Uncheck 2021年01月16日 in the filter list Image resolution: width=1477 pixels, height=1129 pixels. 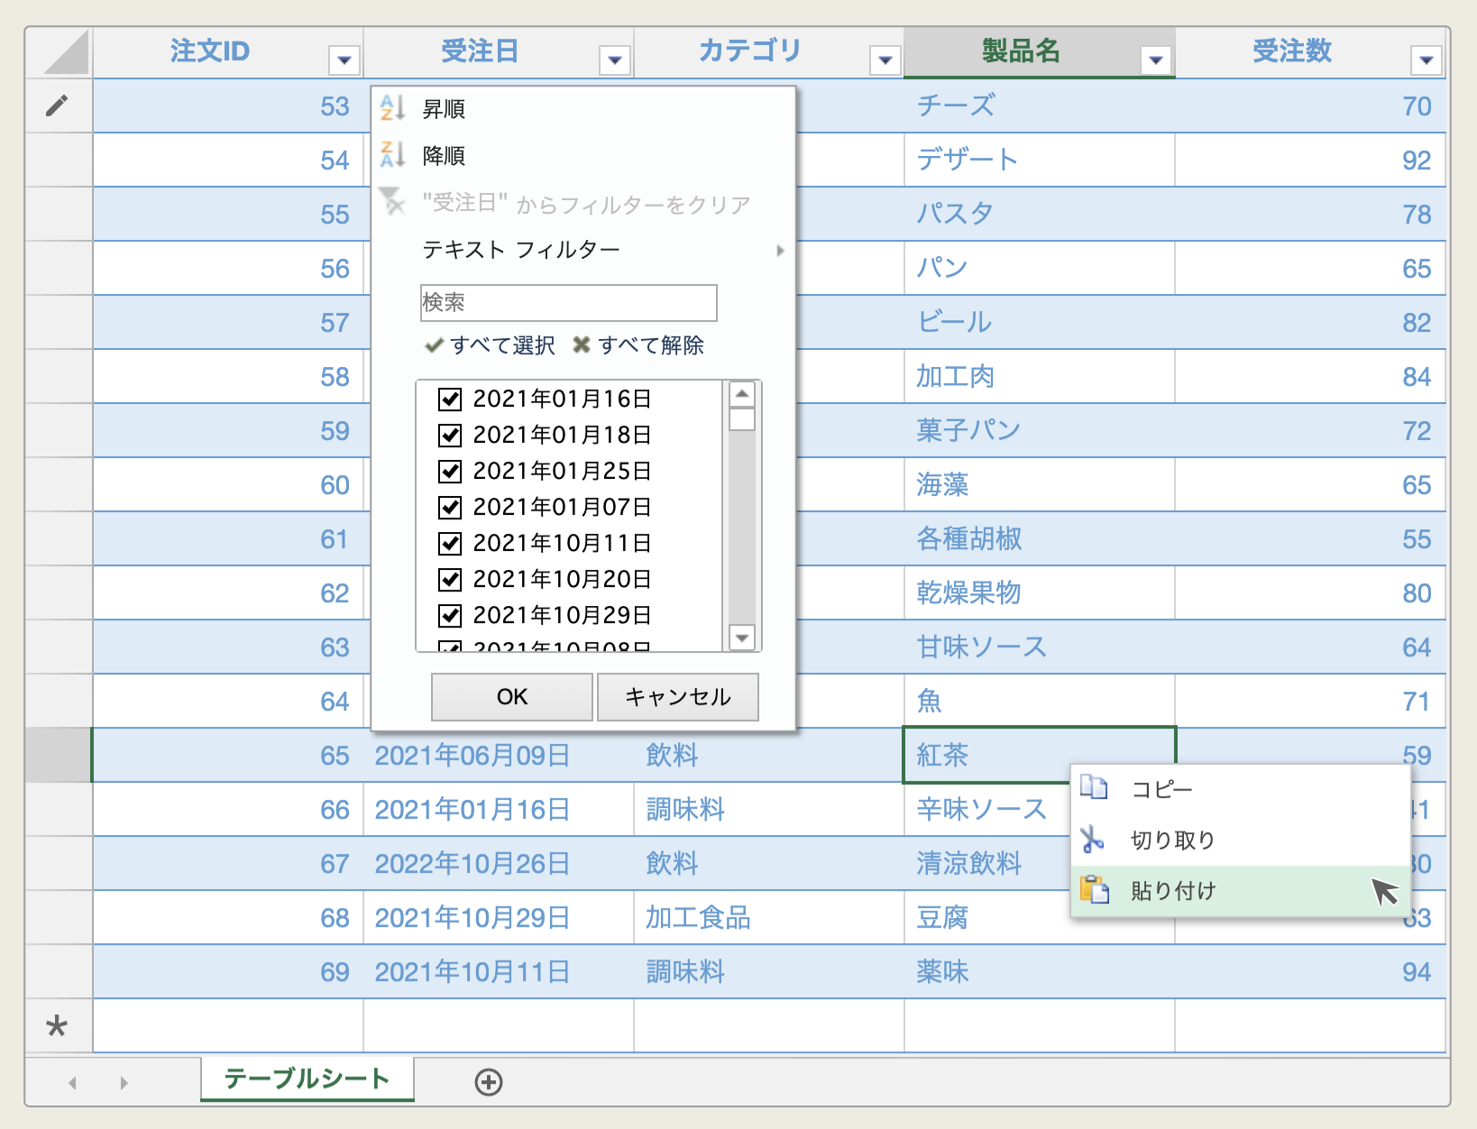pos(450,399)
